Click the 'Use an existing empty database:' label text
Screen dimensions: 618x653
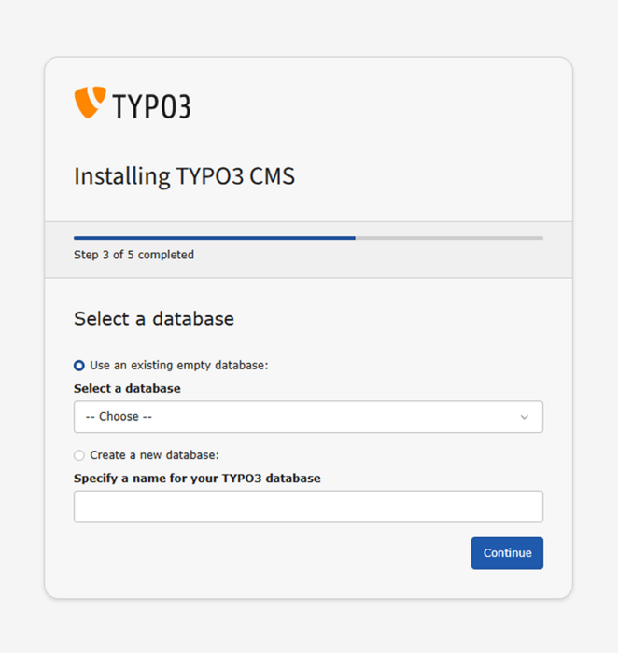click(x=179, y=366)
